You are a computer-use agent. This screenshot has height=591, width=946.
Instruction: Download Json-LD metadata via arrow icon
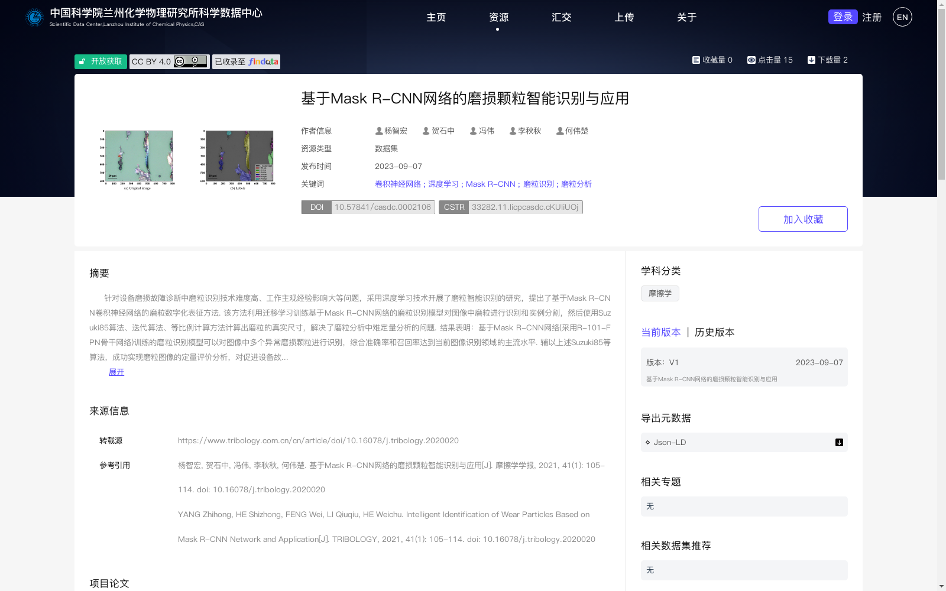click(839, 443)
